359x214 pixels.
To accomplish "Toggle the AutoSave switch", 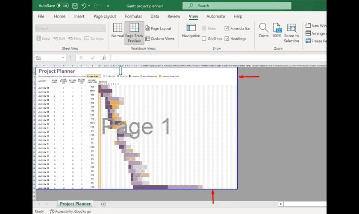I will 62,6.
